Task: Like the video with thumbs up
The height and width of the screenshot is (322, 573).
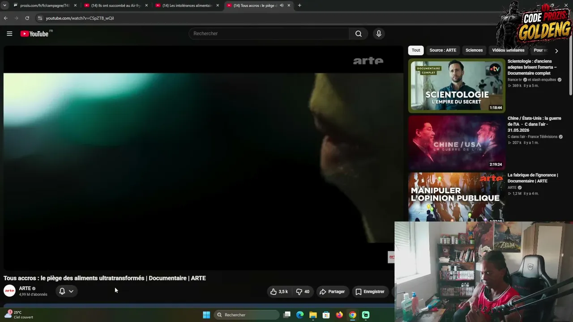Action: click(278, 292)
